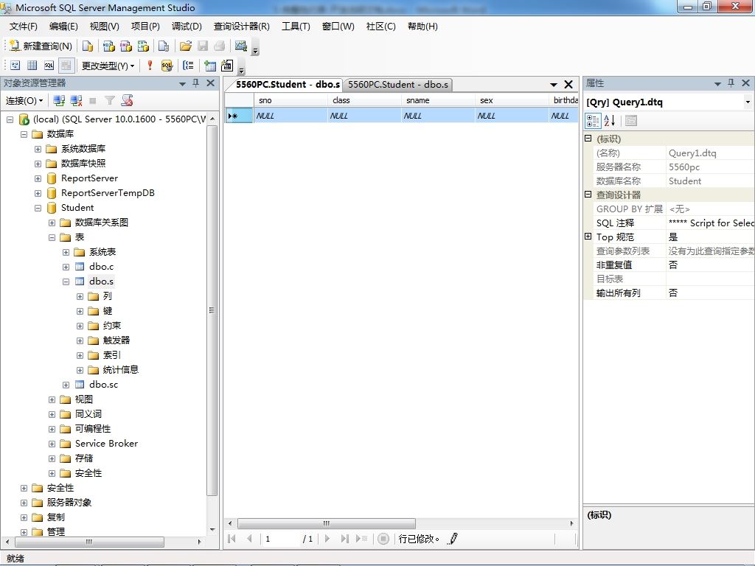Show the Criteria grid pane icon
Viewport: 755px width, 566px height.
[32, 66]
